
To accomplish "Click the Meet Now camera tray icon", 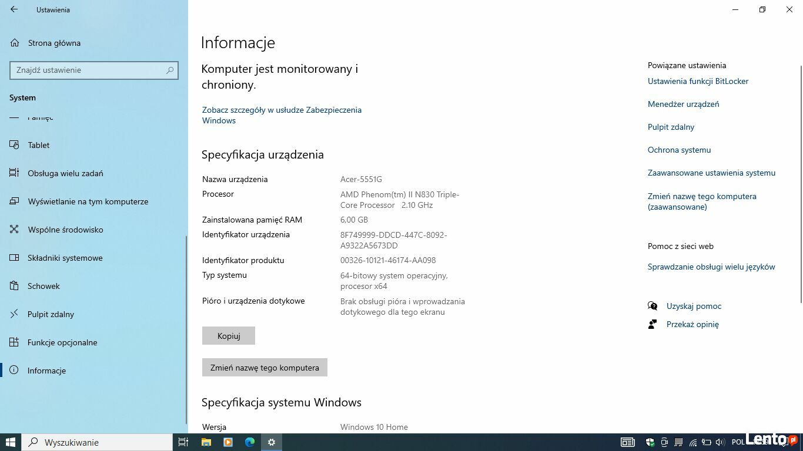I will (x=664, y=442).
